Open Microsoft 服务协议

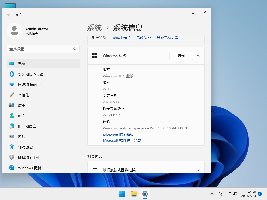click(118, 135)
